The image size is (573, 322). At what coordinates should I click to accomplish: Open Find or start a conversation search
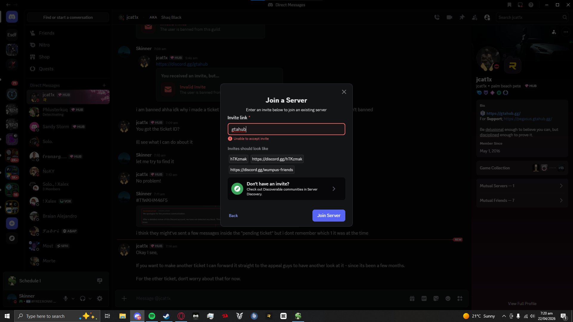coord(68,17)
